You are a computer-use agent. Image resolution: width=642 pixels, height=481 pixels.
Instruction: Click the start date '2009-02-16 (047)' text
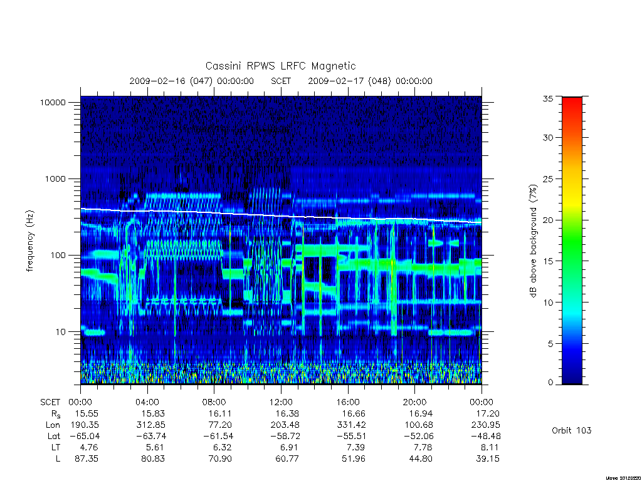(171, 81)
